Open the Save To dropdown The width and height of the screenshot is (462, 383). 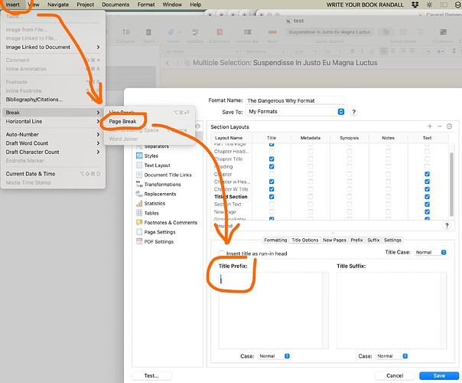coord(295,112)
